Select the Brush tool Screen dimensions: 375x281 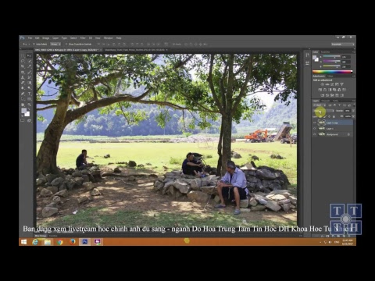[29, 72]
